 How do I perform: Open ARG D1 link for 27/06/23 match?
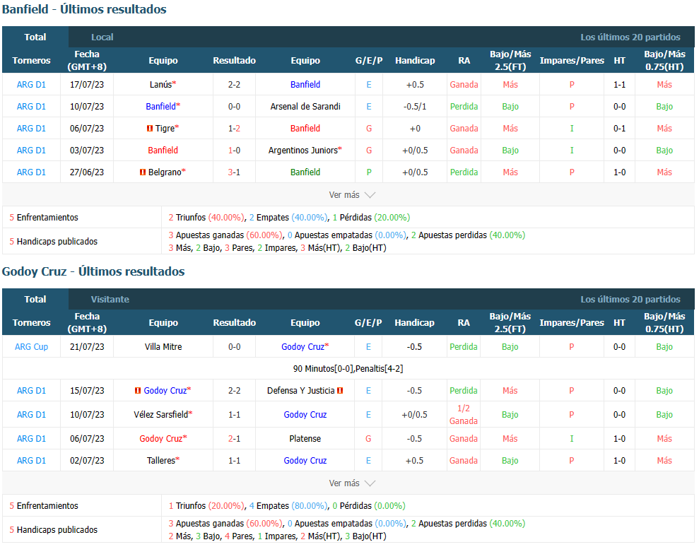coord(31,172)
